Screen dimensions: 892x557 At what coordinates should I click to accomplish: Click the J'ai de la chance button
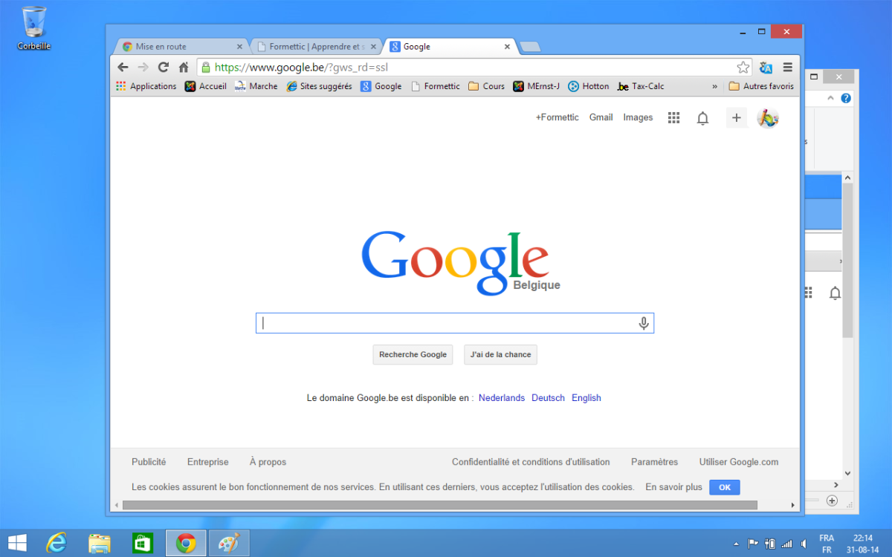pyautogui.click(x=500, y=355)
